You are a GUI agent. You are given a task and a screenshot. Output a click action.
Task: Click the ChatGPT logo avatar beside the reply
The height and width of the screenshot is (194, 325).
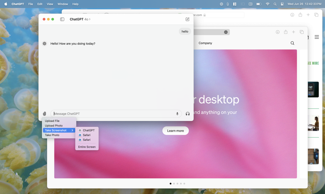45,43
